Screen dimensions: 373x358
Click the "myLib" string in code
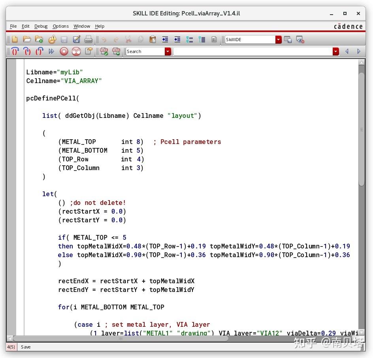(70, 72)
